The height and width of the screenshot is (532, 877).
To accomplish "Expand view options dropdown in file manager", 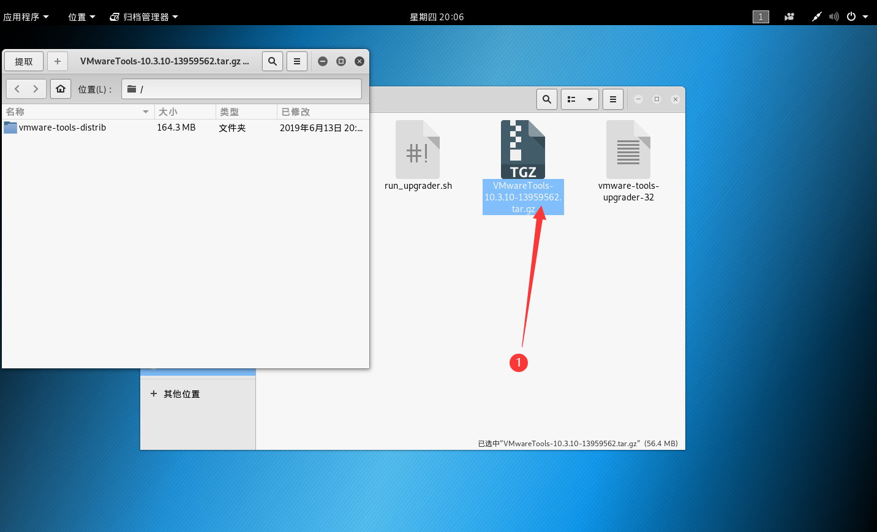I will tap(590, 99).
